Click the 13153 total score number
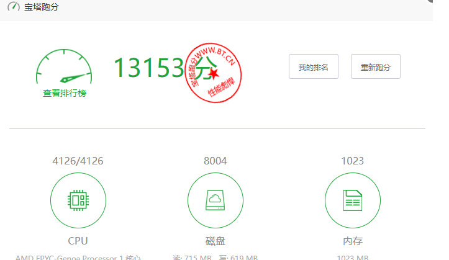The image size is (449, 260). click(x=149, y=67)
